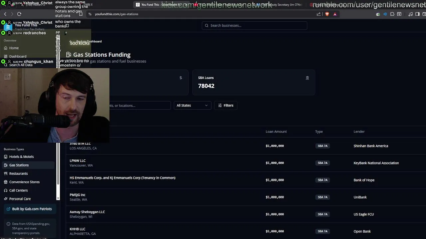Click the share icon in the address bar

pos(319,14)
